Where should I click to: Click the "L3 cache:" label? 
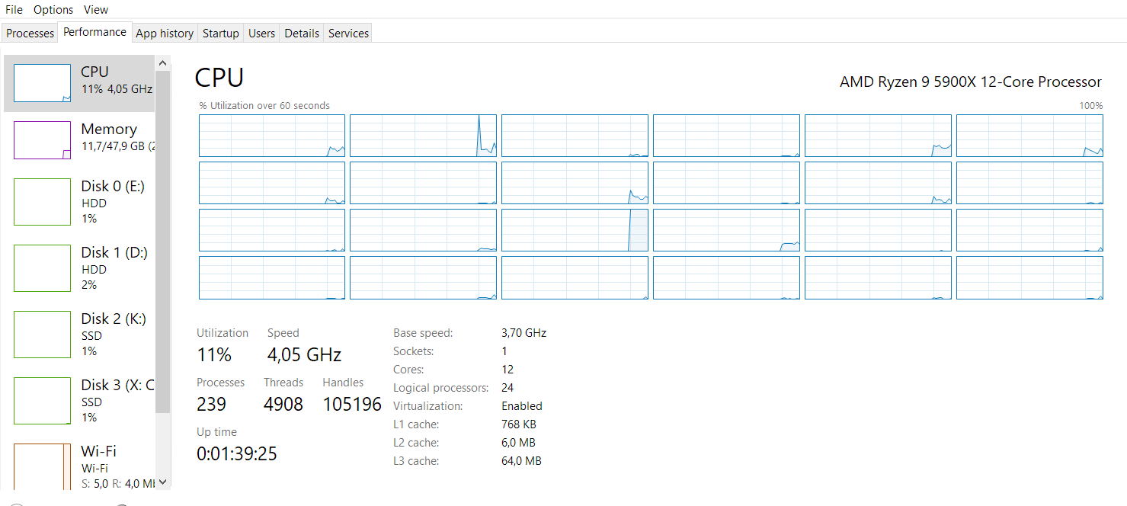[417, 461]
